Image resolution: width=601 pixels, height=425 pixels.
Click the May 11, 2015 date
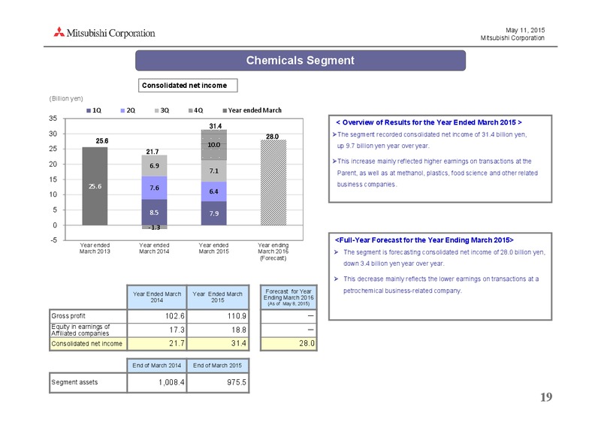point(525,30)
